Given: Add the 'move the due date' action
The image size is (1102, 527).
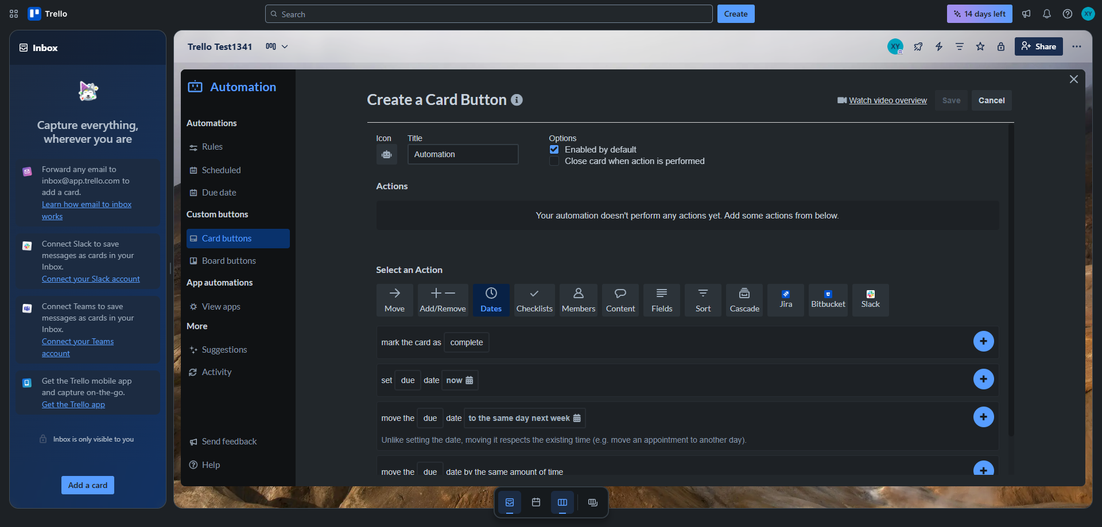Looking at the screenshot, I should click(x=984, y=417).
